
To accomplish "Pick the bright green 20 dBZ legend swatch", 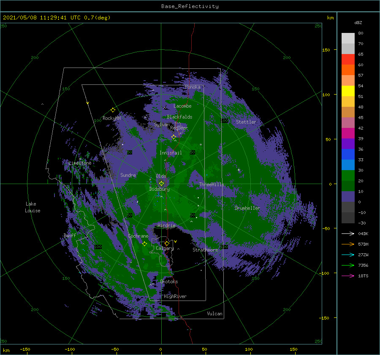I will tap(348, 176).
